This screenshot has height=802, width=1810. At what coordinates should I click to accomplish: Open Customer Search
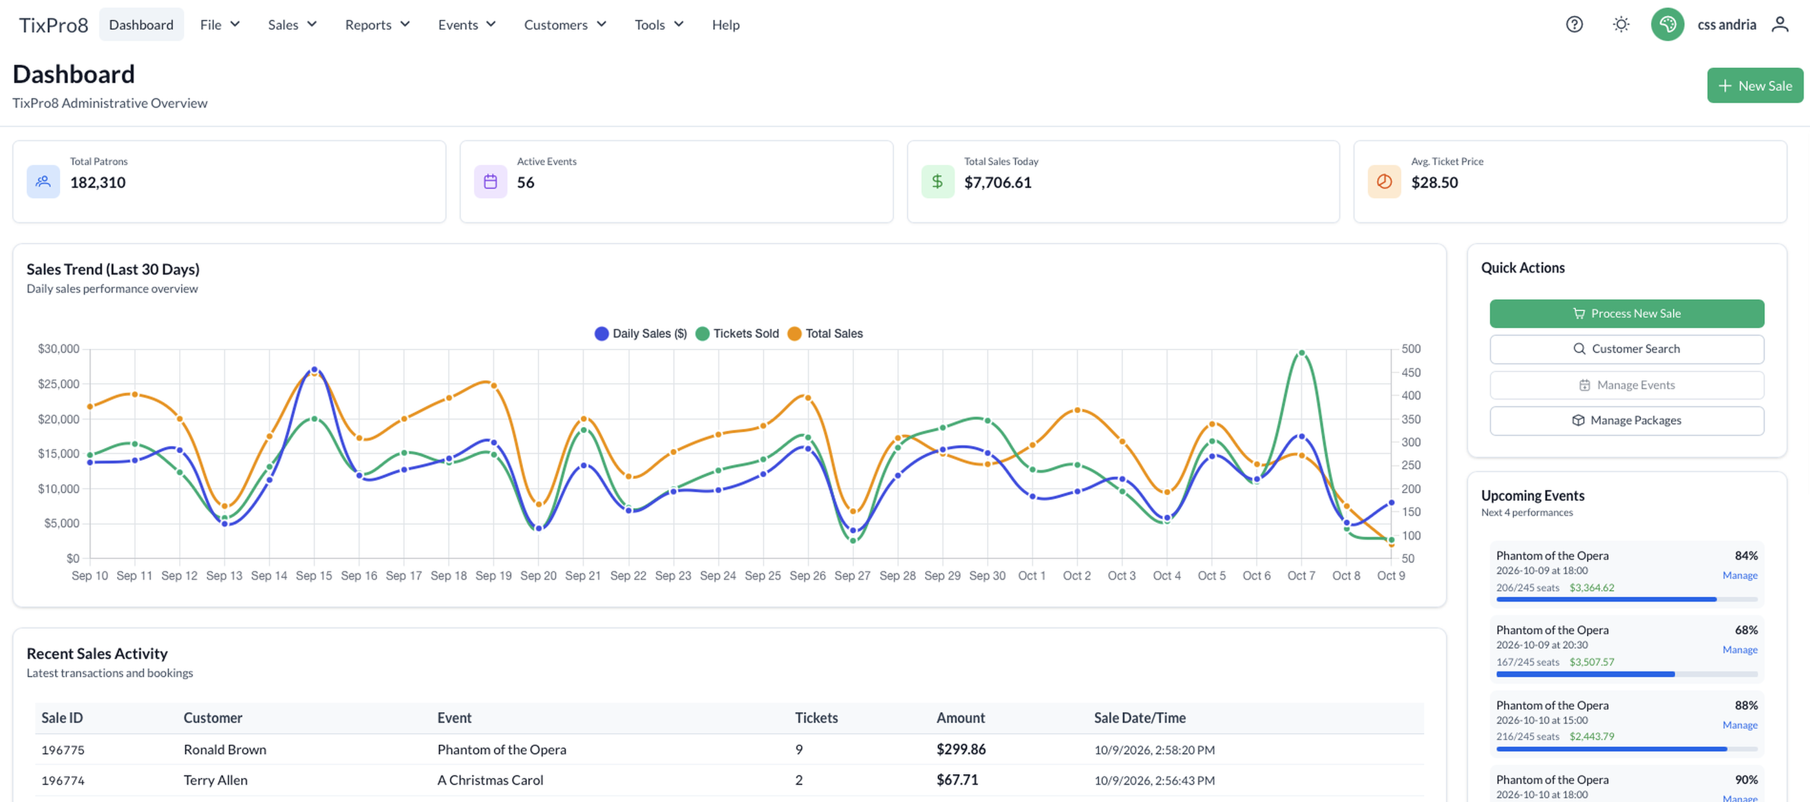tap(1626, 349)
